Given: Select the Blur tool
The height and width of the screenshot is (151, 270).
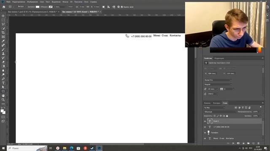Looking at the screenshot, I should tap(3, 70).
